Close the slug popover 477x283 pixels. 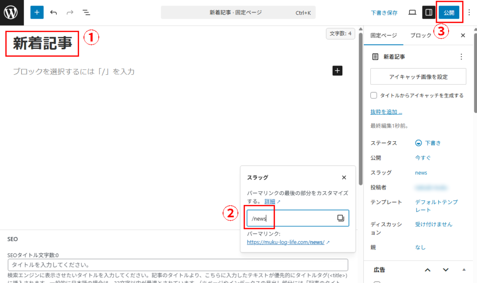(x=344, y=178)
